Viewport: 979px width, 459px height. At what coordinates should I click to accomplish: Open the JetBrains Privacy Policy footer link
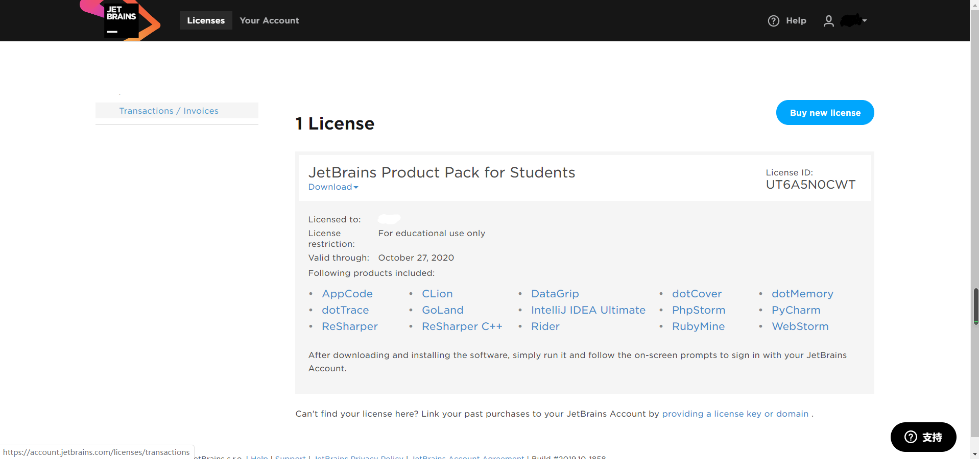coord(359,457)
